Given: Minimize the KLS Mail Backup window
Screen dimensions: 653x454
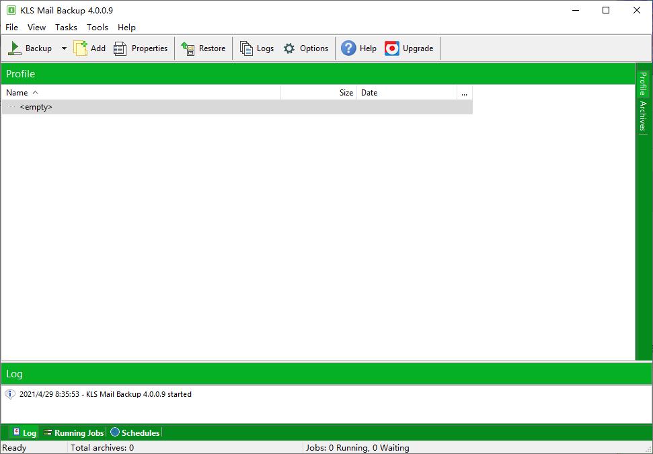Looking at the screenshot, I should tap(576, 10).
